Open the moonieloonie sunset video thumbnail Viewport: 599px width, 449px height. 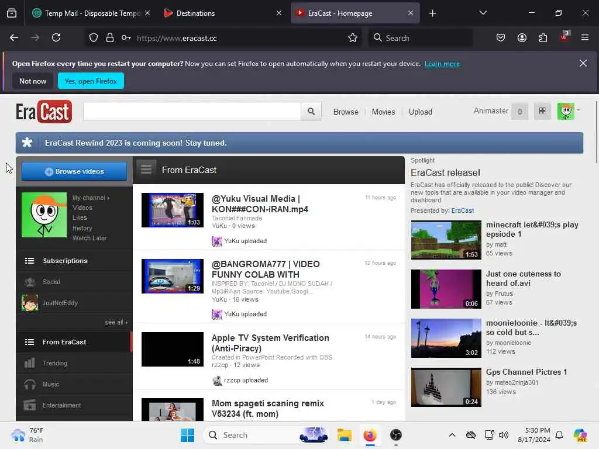446,339
